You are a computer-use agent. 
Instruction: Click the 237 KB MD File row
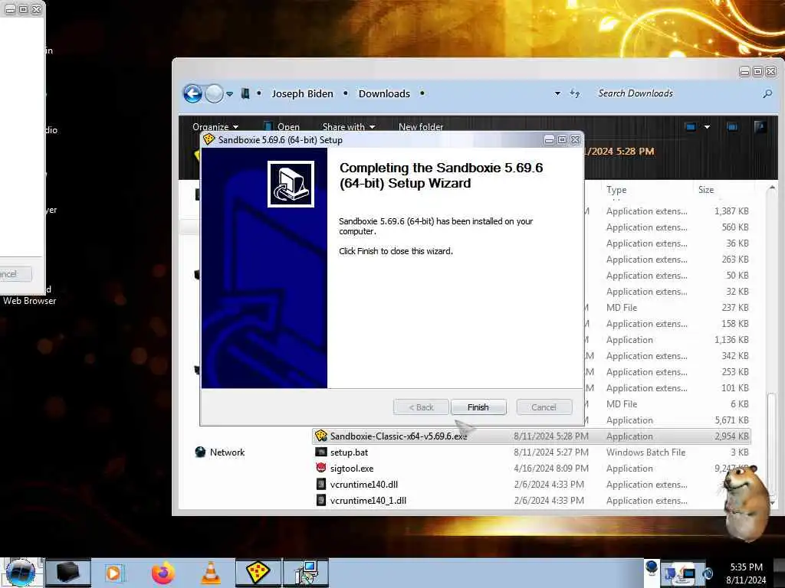668,308
